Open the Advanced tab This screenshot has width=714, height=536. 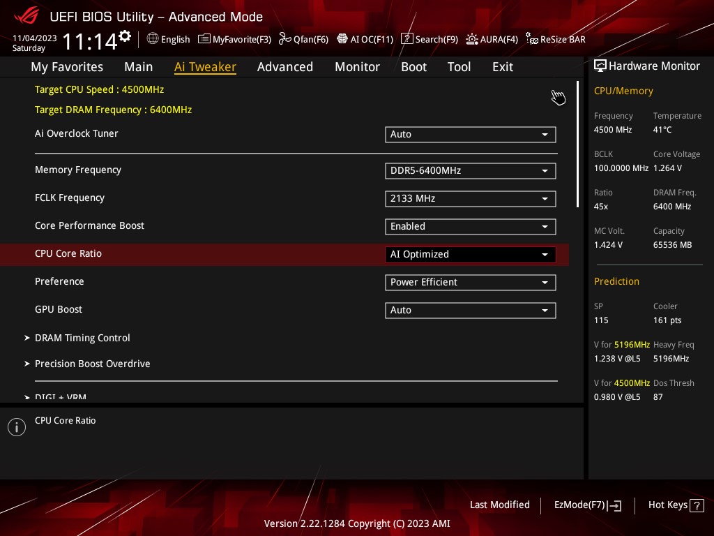(285, 67)
